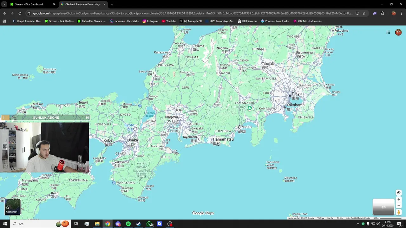Image resolution: width=406 pixels, height=228 pixels.
Task: Open the volume control in tray
Action: (378, 224)
